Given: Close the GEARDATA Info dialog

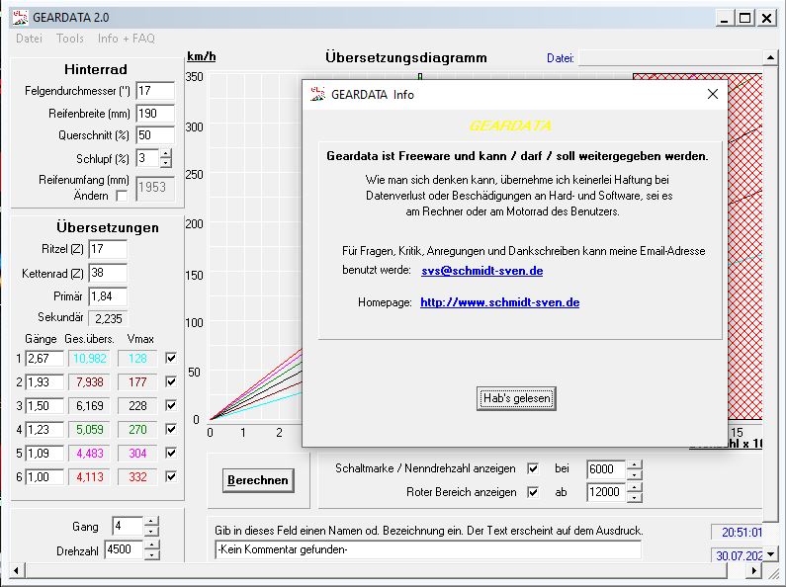Looking at the screenshot, I should click(x=712, y=95).
